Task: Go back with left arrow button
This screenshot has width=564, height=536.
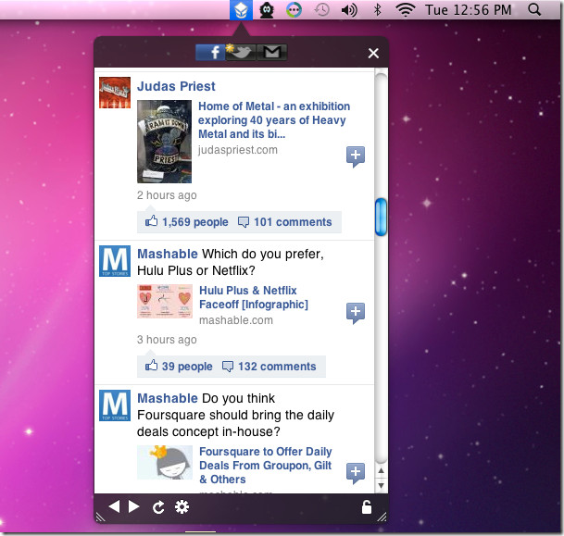Action: 114,507
